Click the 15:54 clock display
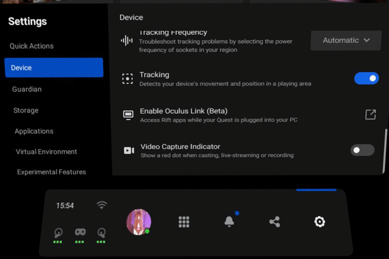 tap(65, 206)
